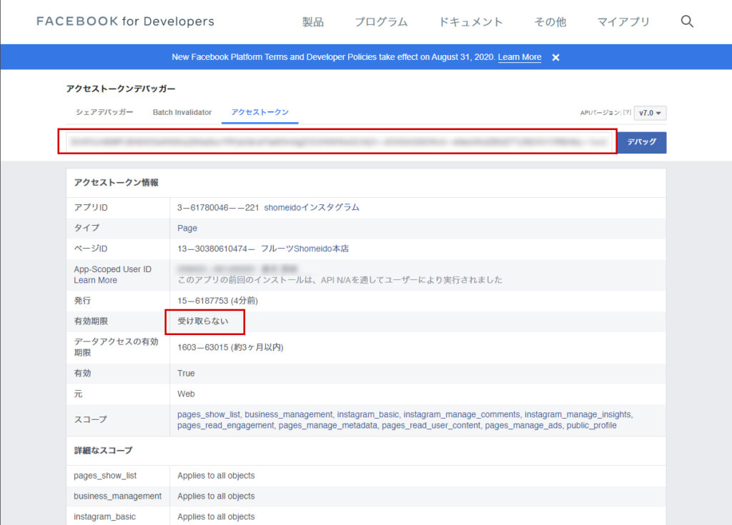Open the プログラム menu
This screenshot has height=525, width=732.
point(381,22)
